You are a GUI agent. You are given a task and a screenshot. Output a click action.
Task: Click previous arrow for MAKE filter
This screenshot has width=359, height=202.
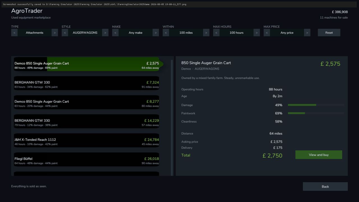[115, 33]
